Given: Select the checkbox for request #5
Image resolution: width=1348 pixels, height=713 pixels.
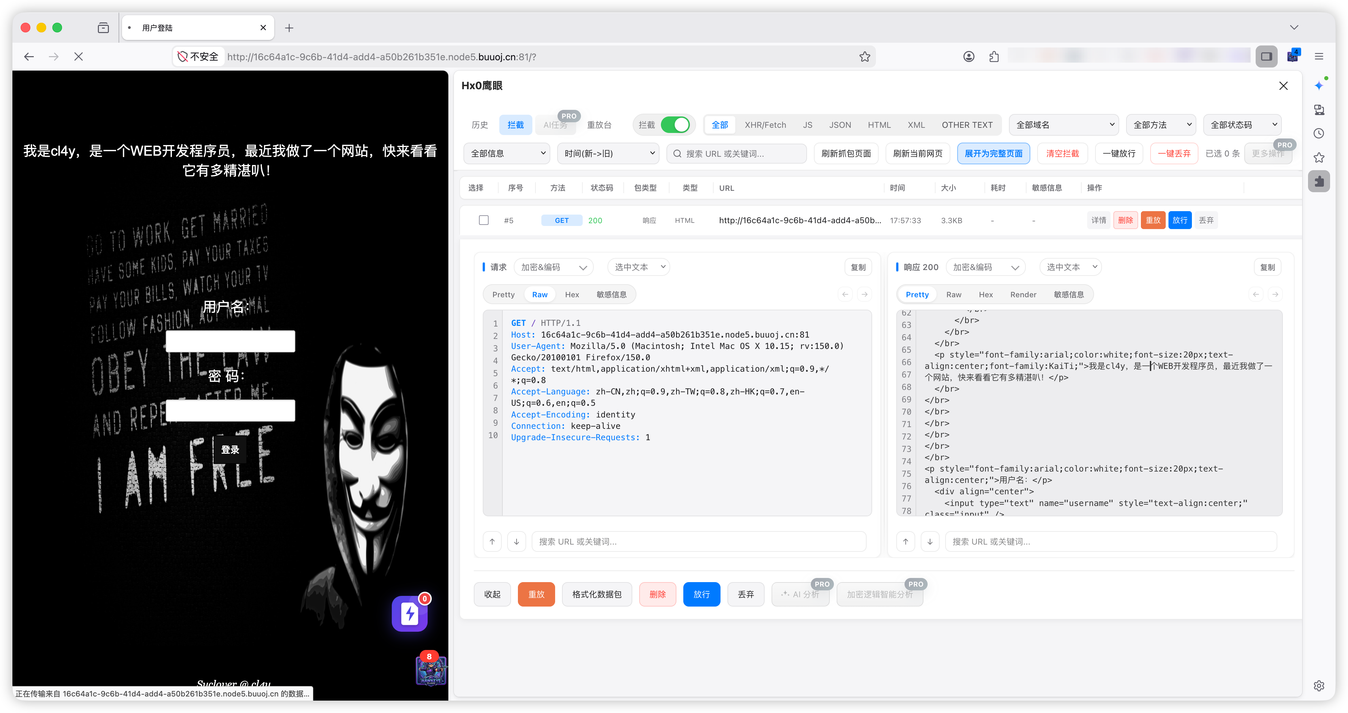Looking at the screenshot, I should coord(483,220).
